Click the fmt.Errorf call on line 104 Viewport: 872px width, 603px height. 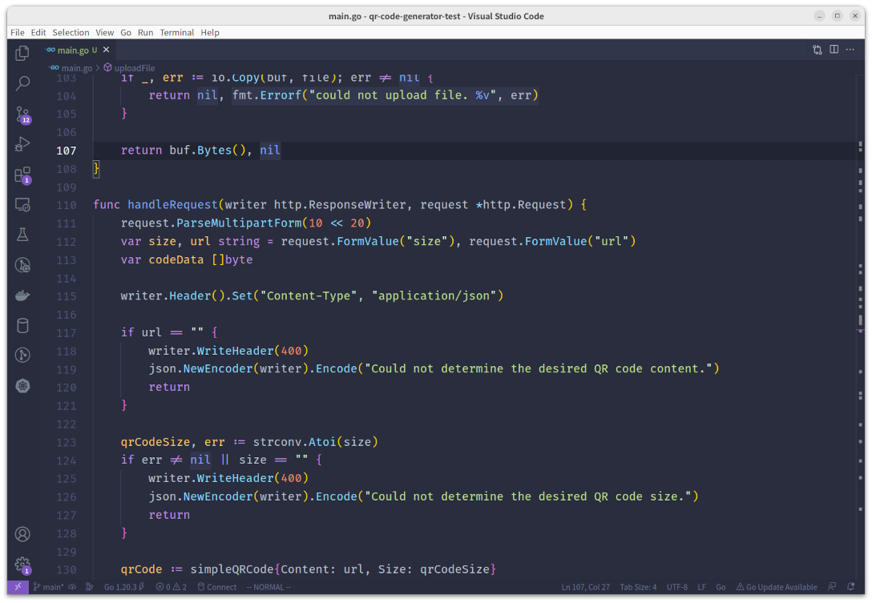267,95
